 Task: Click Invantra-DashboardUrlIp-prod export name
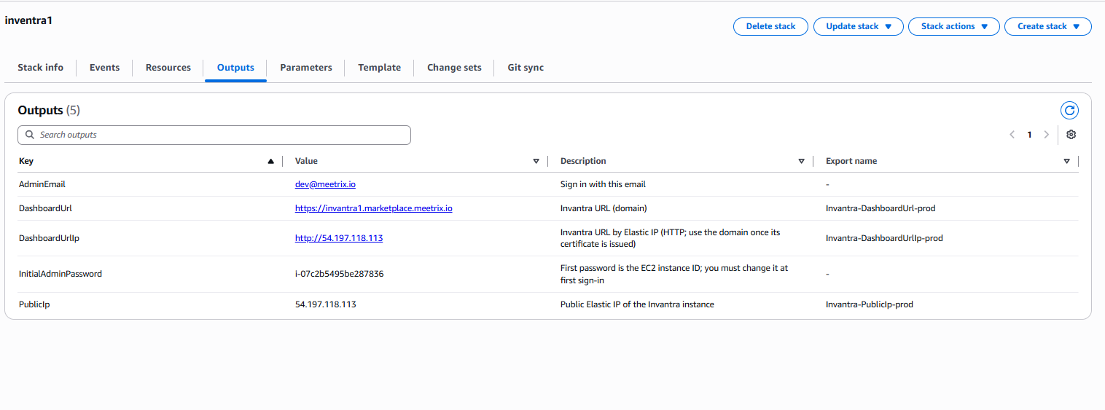pos(884,238)
